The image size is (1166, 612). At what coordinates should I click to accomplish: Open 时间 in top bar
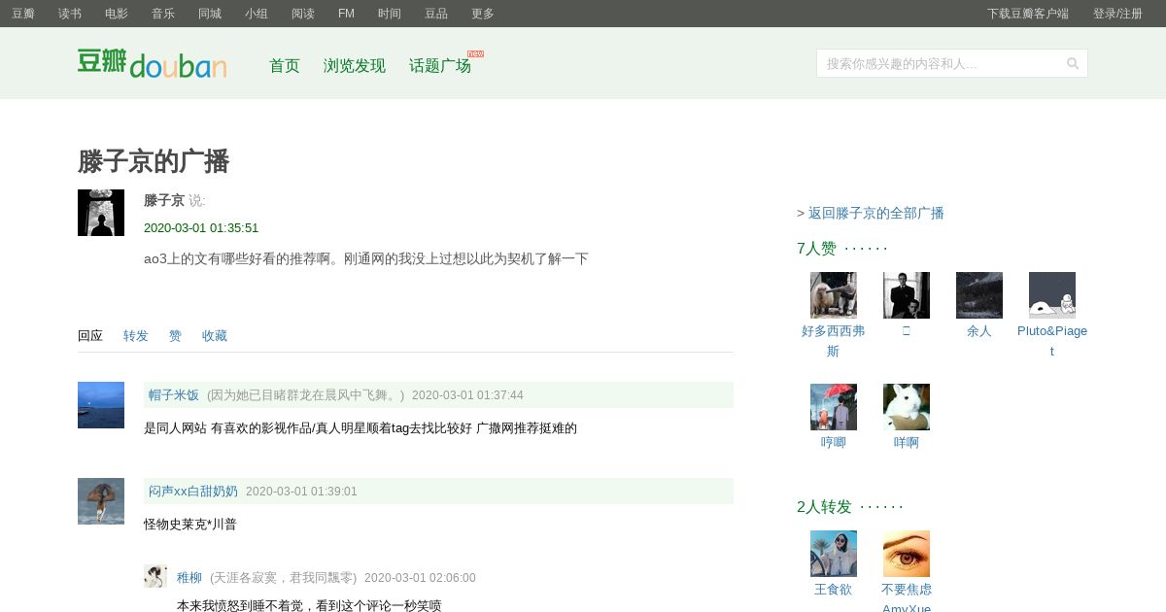click(x=390, y=14)
